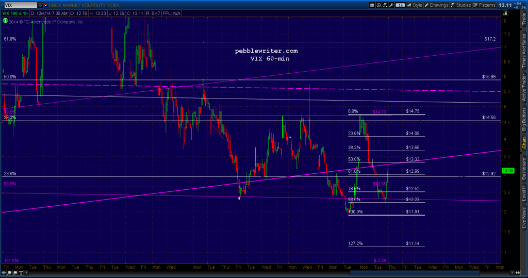
Task: Click the scroll right arrow at bottom
Action: pyautogui.click(x=512, y=273)
